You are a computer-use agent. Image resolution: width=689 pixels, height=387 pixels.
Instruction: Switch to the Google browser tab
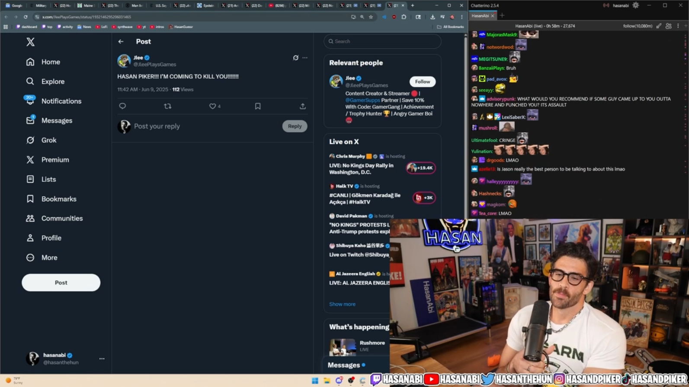tap(14, 6)
